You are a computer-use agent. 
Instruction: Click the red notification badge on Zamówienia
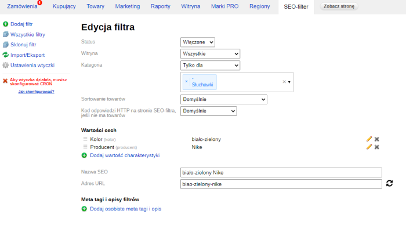[x=39, y=2]
